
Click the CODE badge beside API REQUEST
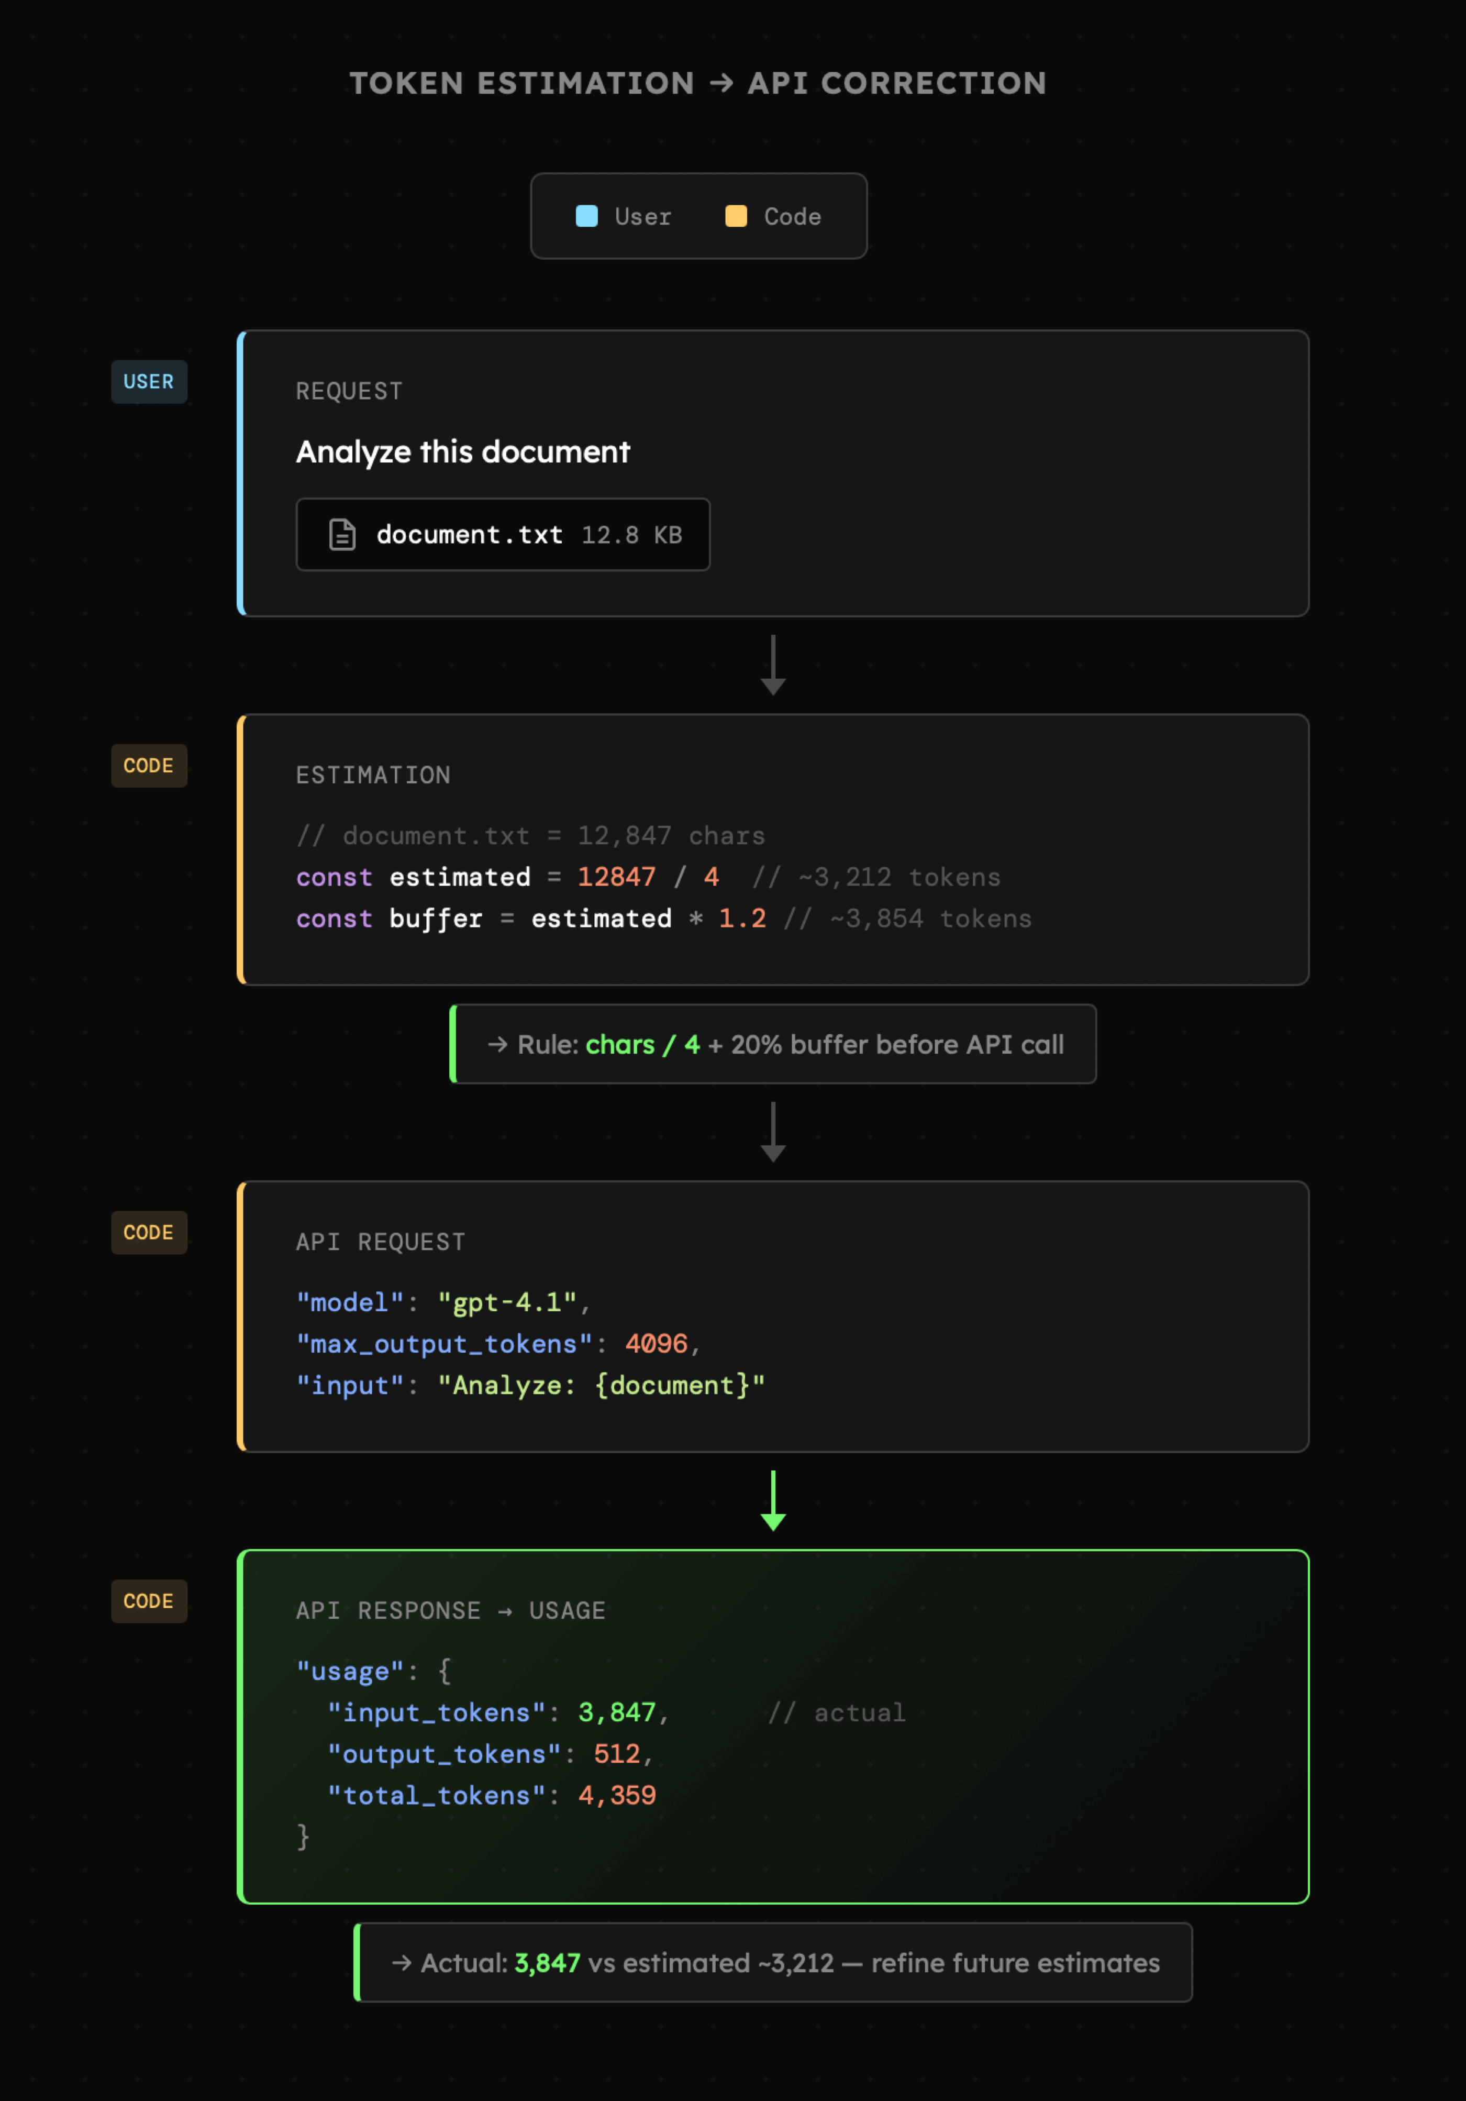tap(149, 1233)
